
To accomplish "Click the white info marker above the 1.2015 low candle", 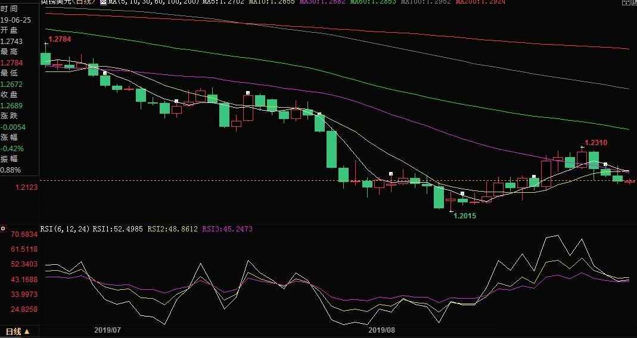I will coord(462,193).
